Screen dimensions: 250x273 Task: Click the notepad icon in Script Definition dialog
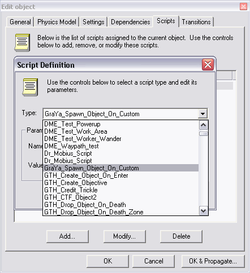[x=30, y=87]
